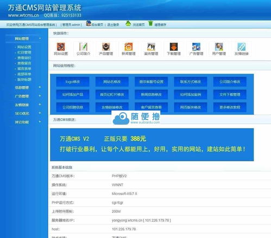Open the 新闻管理 orange quick icon

pos(129,47)
